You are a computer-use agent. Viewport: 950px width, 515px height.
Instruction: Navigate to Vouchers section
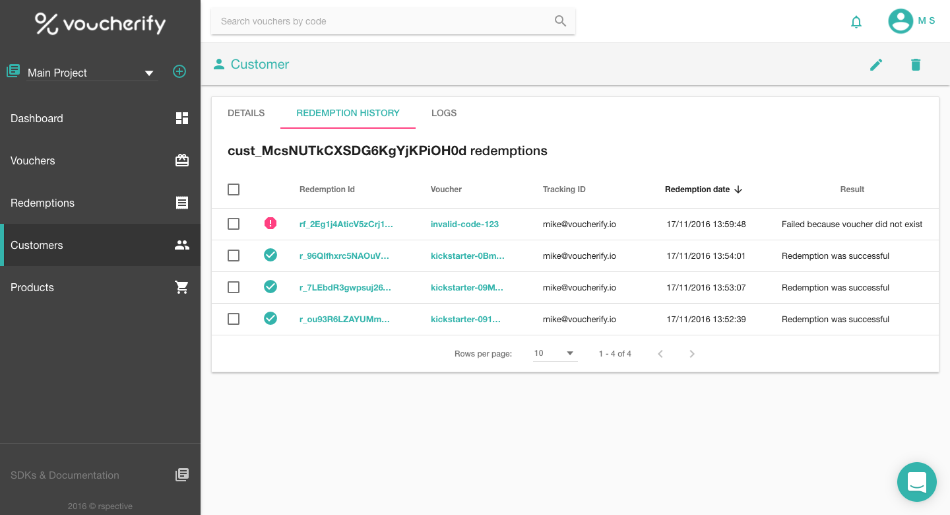100,160
